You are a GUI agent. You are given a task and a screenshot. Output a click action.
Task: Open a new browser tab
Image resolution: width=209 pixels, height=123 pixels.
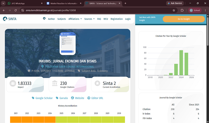(125, 3)
